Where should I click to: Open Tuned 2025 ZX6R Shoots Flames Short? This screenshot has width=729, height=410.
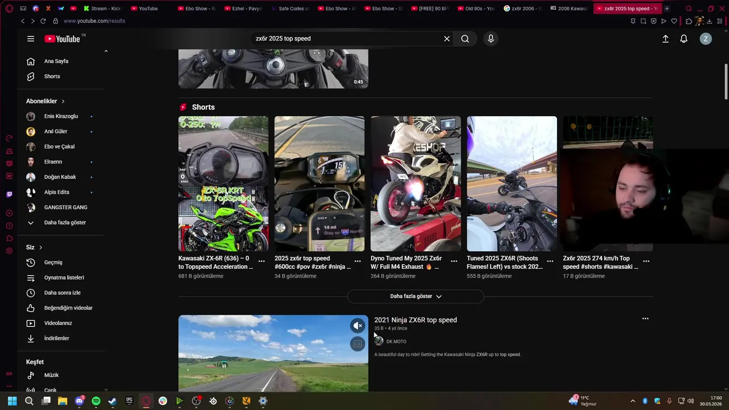pos(512,183)
